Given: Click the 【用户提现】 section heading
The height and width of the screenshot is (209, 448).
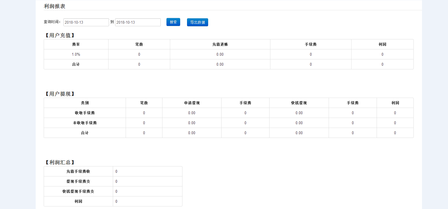Looking at the screenshot, I should coord(60,94).
